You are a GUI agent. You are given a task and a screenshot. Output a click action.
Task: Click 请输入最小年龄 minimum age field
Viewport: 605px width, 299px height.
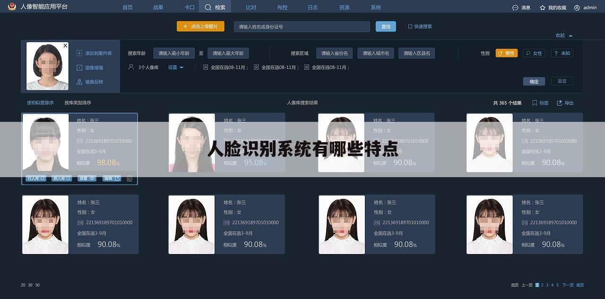pos(174,53)
